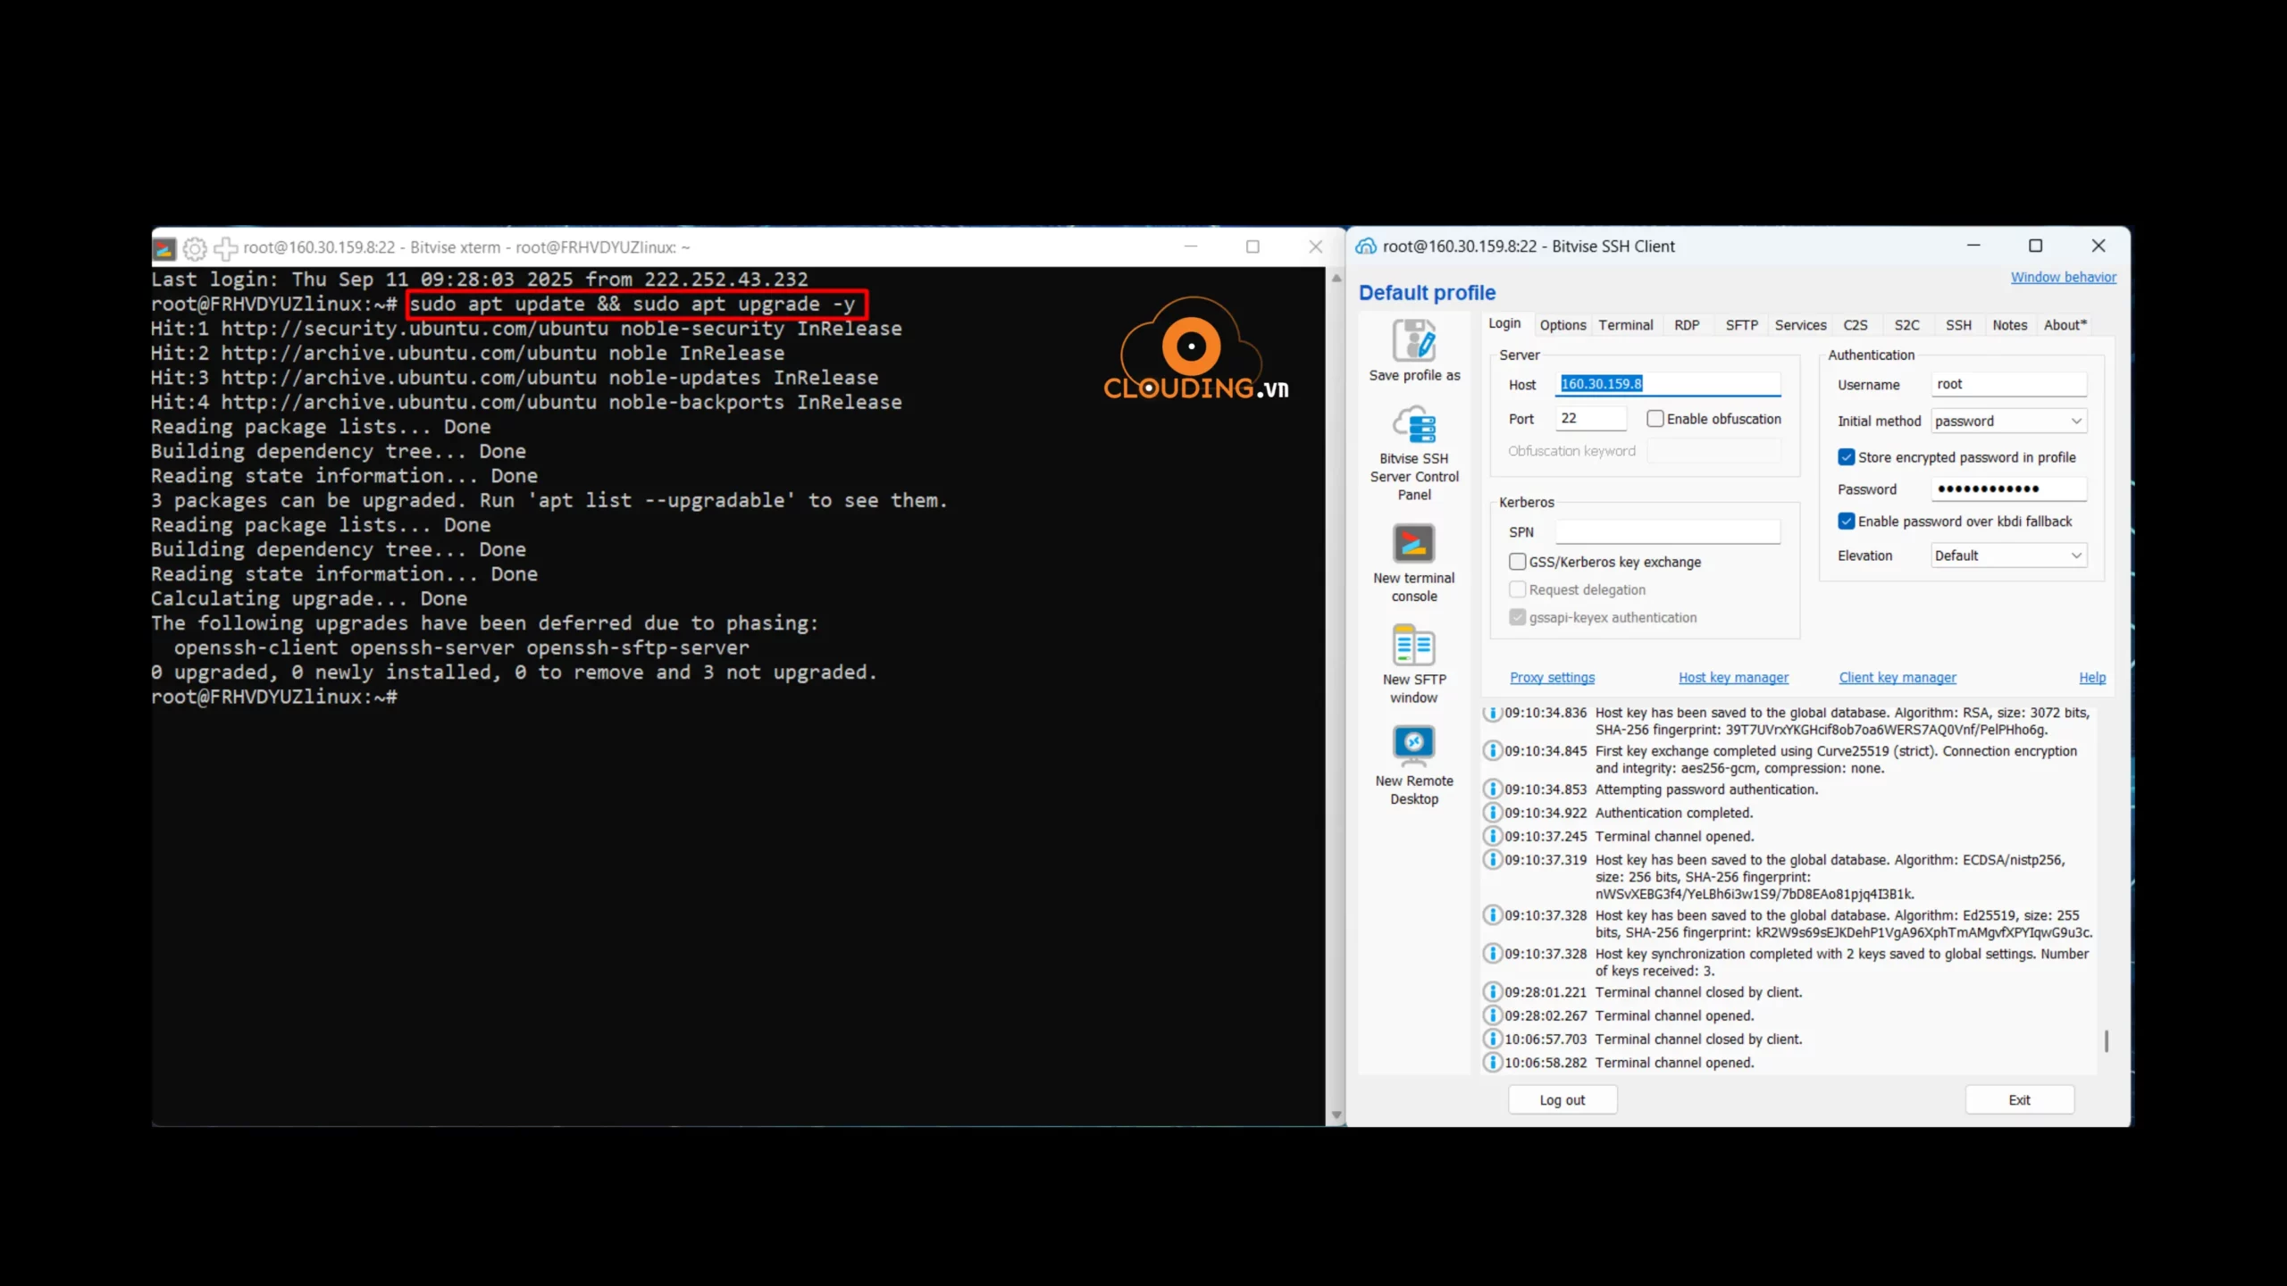This screenshot has height=1286, width=2287.
Task: Toggle gssapi-keyex authentication checkbox
Action: click(1517, 617)
